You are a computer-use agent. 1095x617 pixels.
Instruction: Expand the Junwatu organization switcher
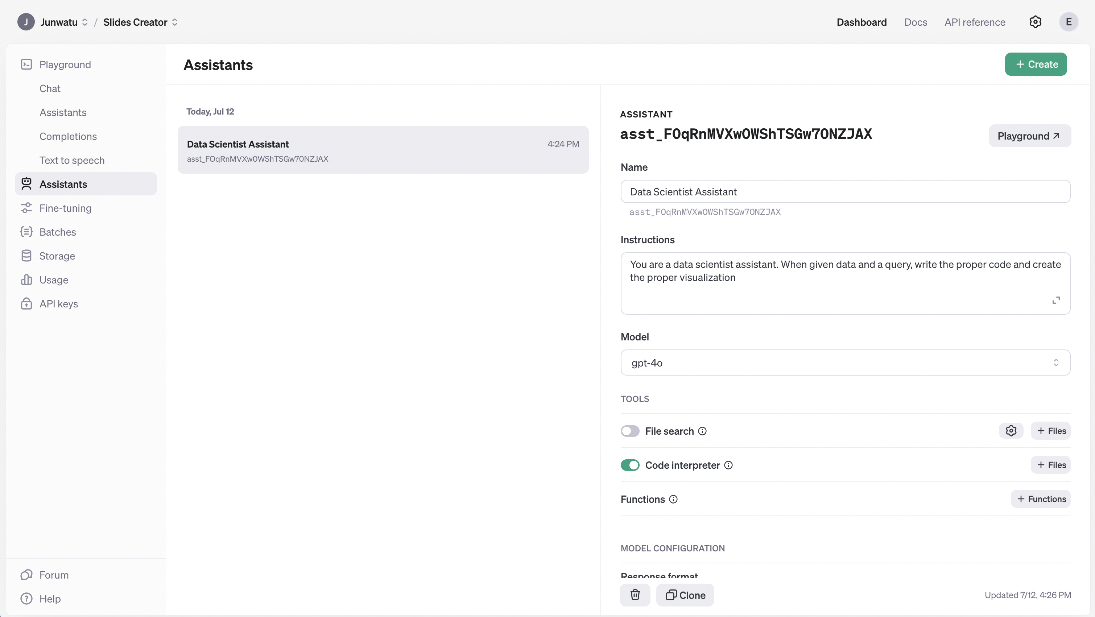point(64,22)
